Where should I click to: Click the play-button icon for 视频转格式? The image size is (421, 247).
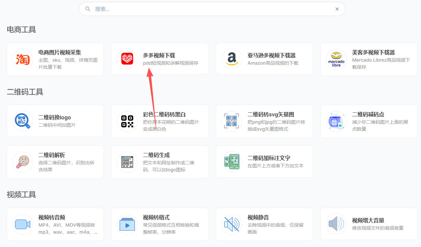pyautogui.click(x=127, y=224)
